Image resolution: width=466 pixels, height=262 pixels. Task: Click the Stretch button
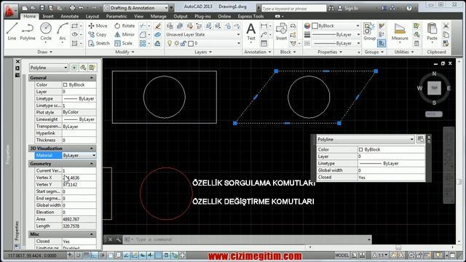(x=99, y=44)
